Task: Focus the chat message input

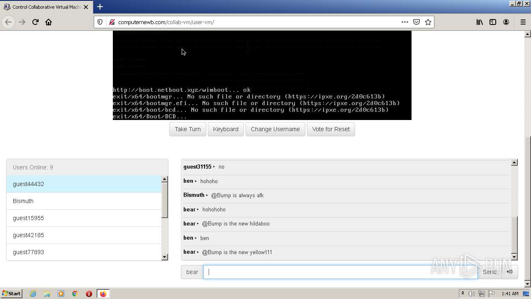Action: [340, 272]
